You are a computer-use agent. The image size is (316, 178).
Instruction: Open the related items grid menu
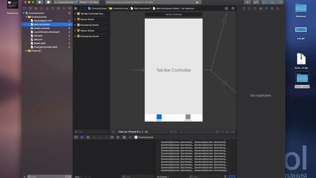76,8
